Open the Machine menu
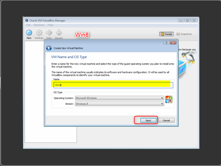Screen dimensions: 221x166 coord(39,25)
